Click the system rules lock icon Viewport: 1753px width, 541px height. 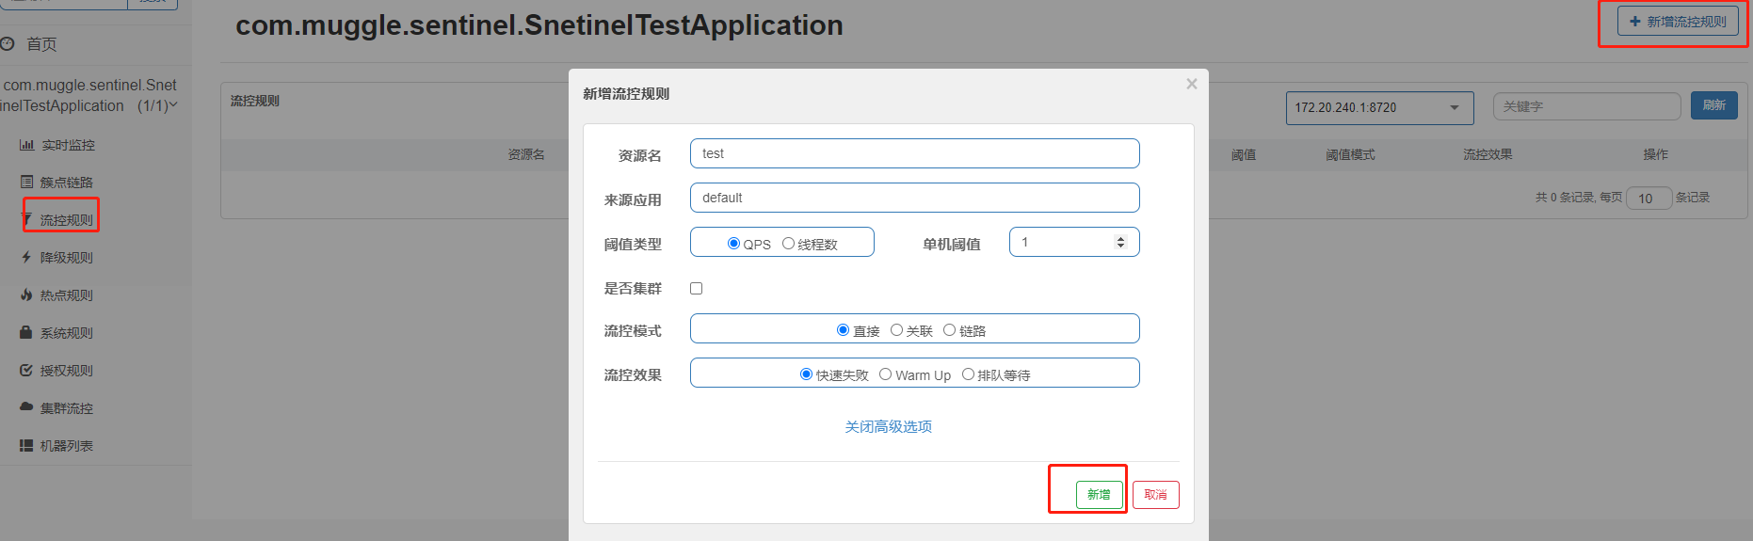[26, 332]
